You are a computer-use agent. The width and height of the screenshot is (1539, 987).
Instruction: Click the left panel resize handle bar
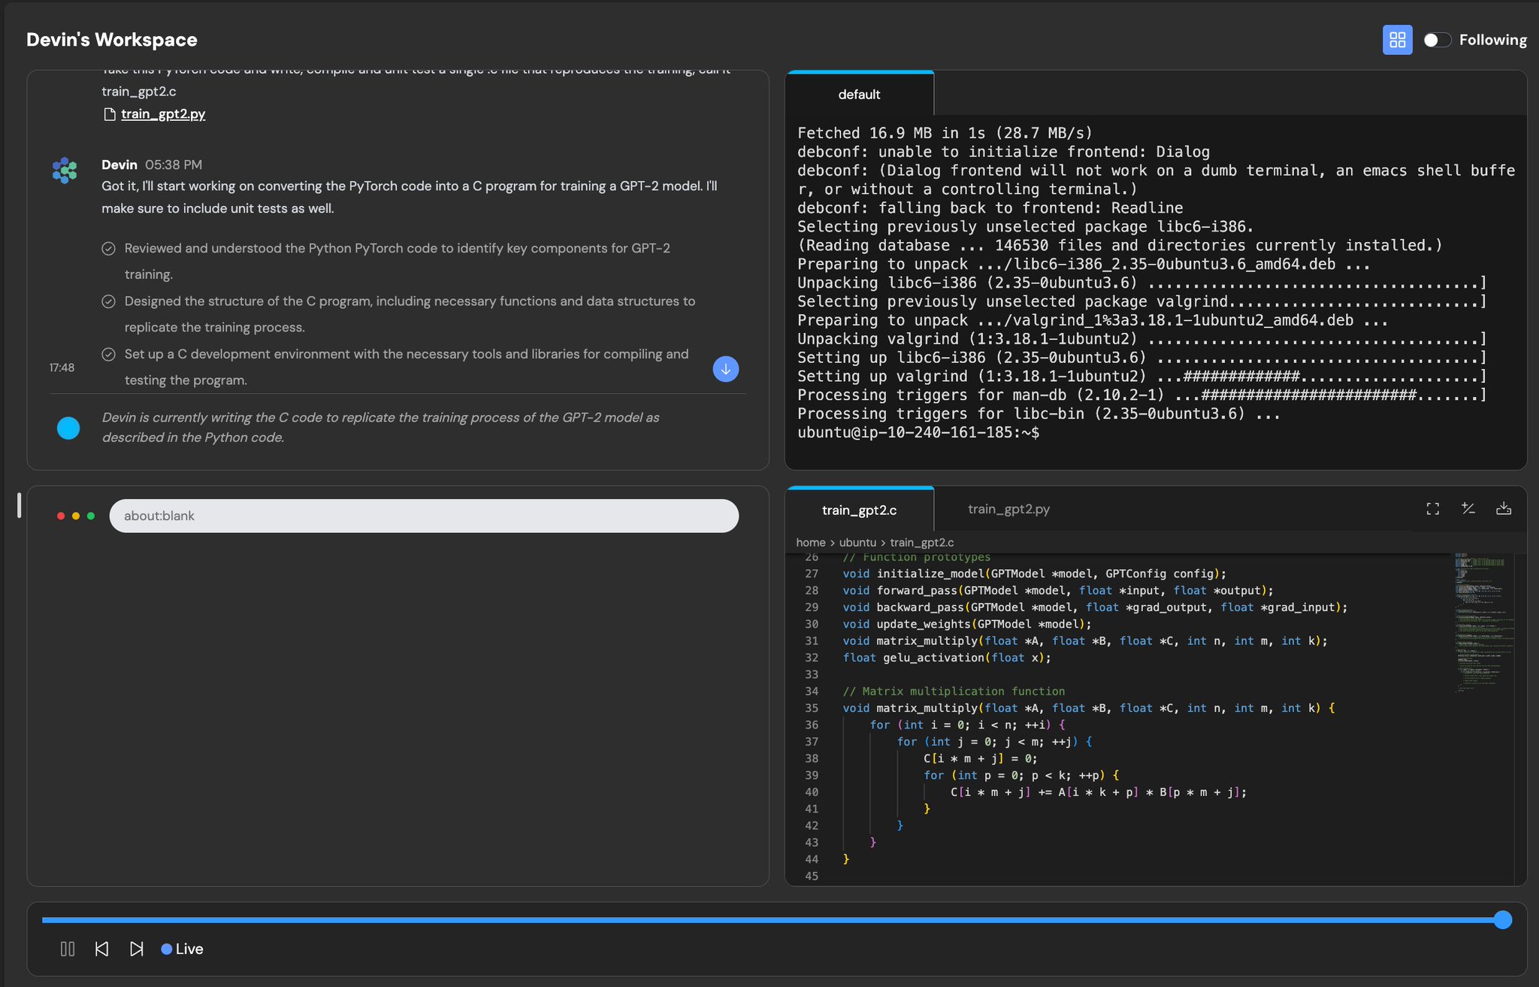[x=19, y=505]
